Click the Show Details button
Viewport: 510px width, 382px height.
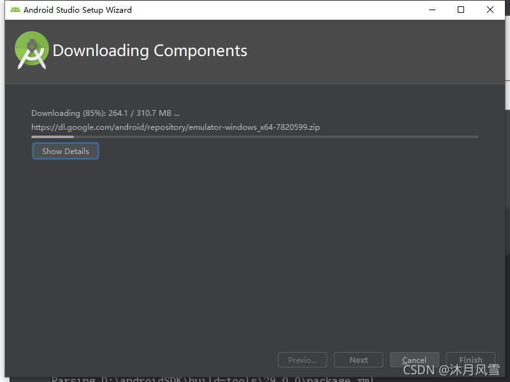coord(66,151)
